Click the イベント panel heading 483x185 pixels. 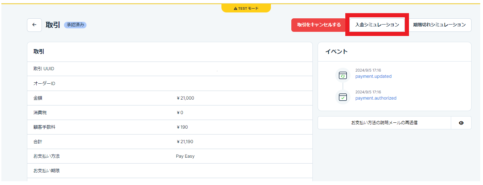coord(336,52)
